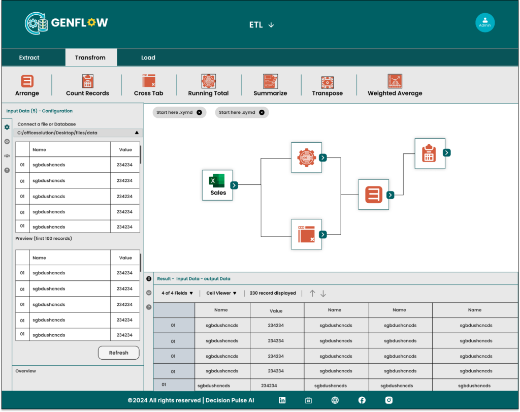Image resolution: width=520 pixels, height=412 pixels.
Task: Select the Weighted Average tool
Action: tap(395, 81)
